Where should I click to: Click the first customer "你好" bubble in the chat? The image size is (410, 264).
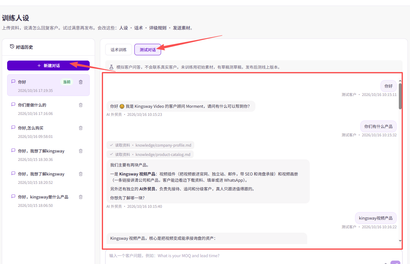[389, 86]
